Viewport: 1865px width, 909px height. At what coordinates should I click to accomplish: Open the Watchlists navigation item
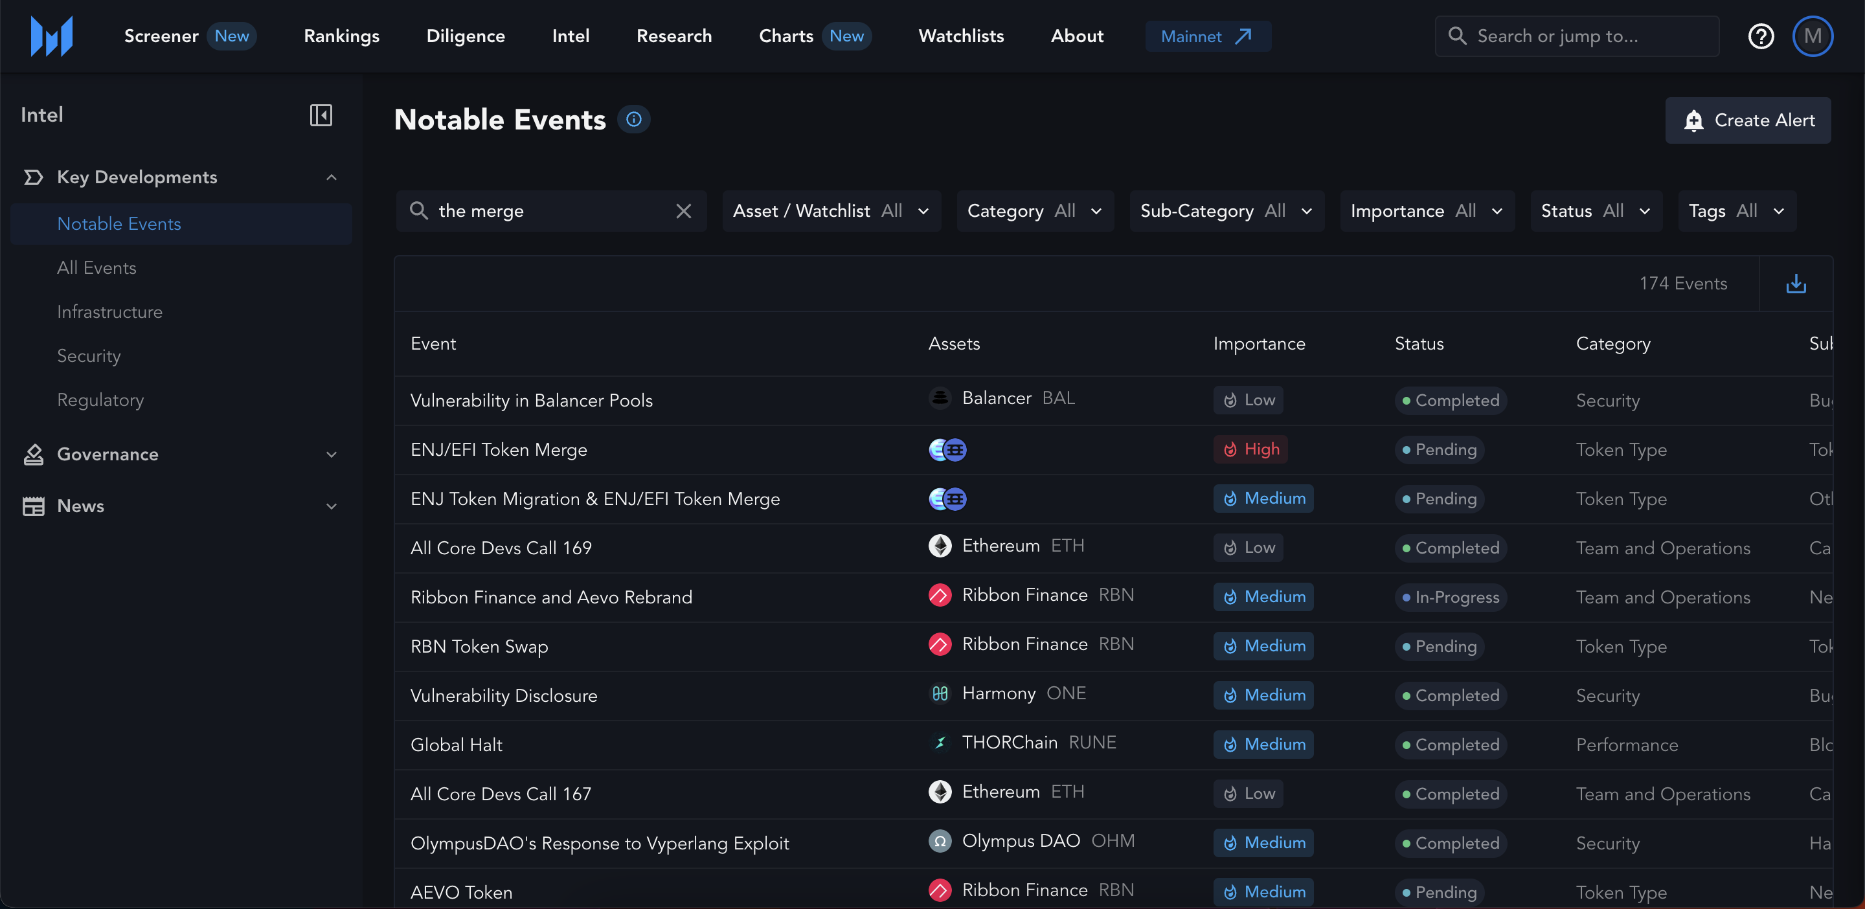tap(961, 36)
